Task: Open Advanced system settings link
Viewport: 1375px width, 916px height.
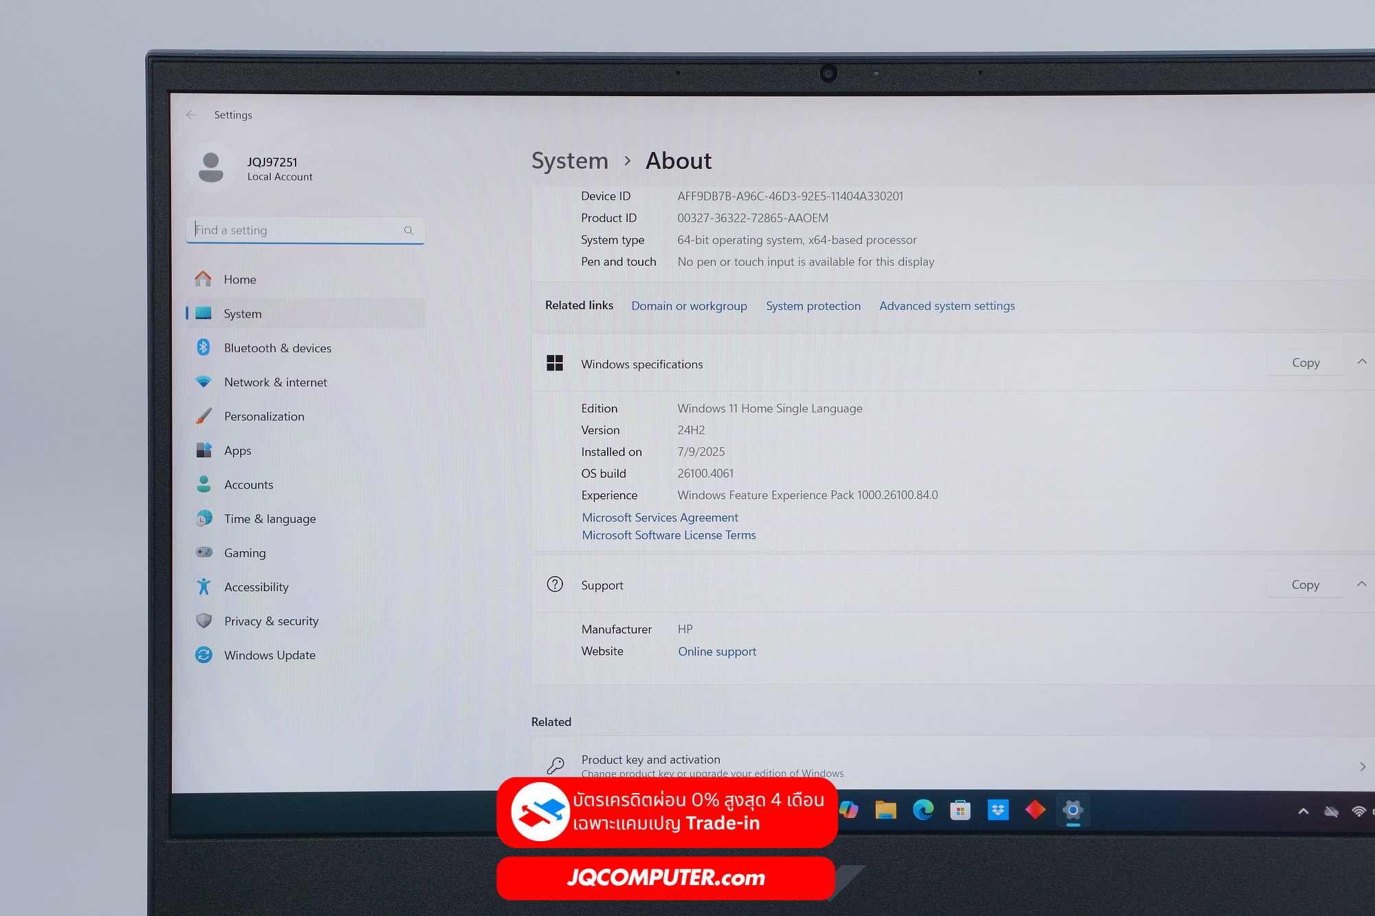Action: pyautogui.click(x=947, y=306)
